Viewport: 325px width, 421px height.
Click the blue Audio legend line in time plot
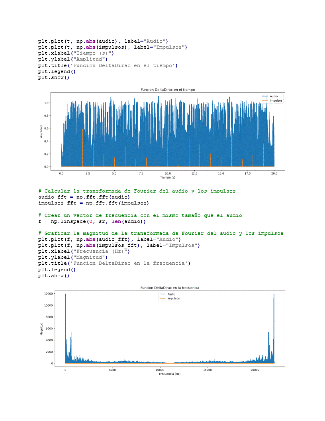click(x=265, y=96)
